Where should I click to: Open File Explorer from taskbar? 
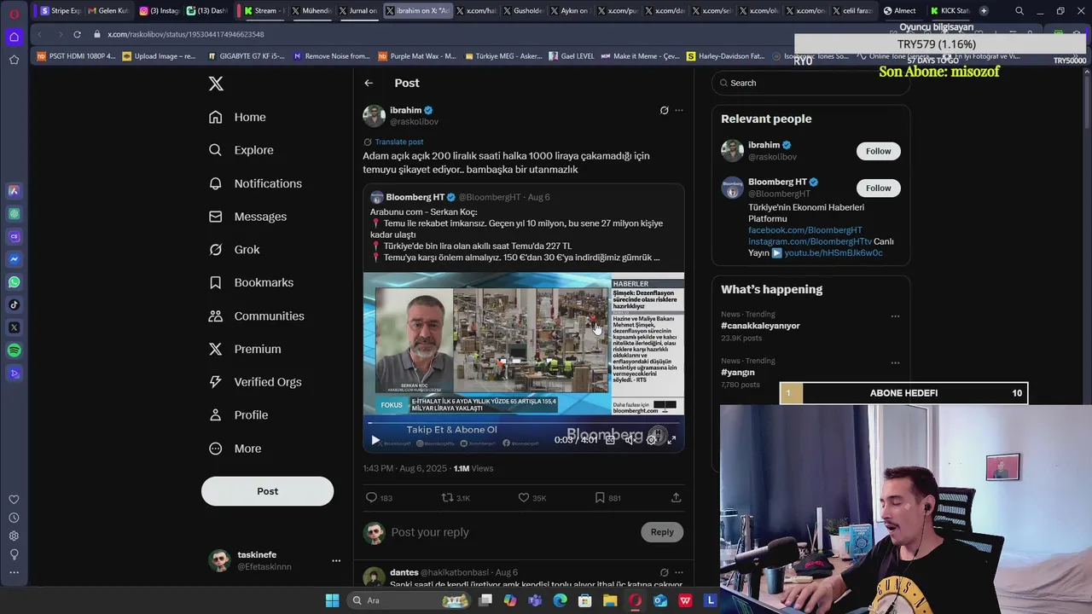tap(610, 600)
